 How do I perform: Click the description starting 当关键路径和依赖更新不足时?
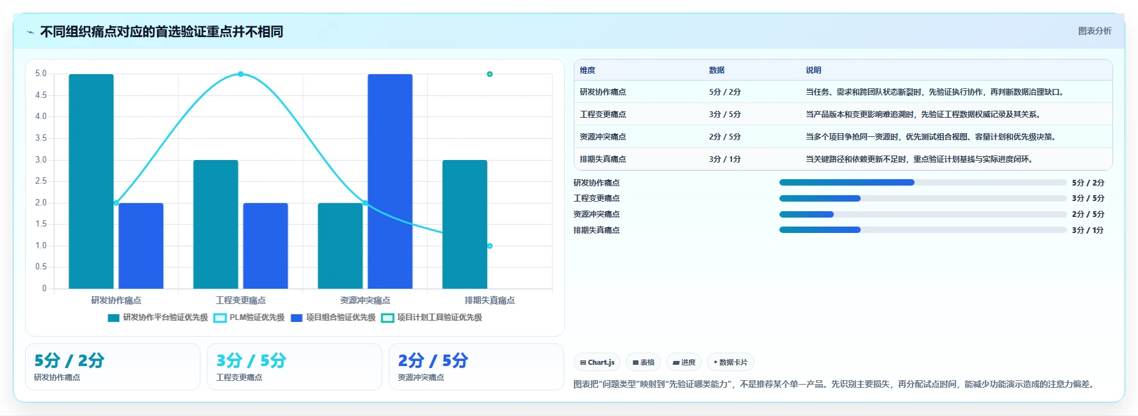click(x=920, y=159)
